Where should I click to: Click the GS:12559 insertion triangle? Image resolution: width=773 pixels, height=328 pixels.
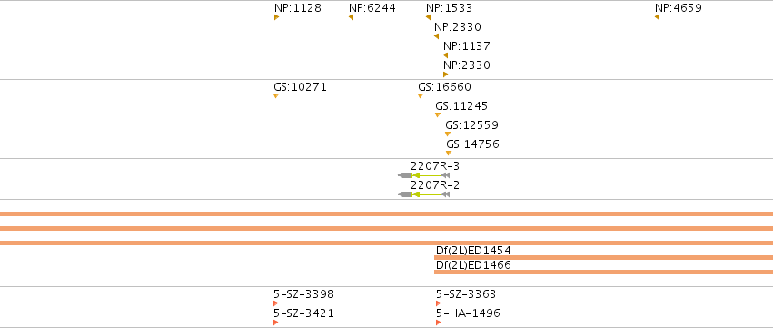tap(448, 134)
